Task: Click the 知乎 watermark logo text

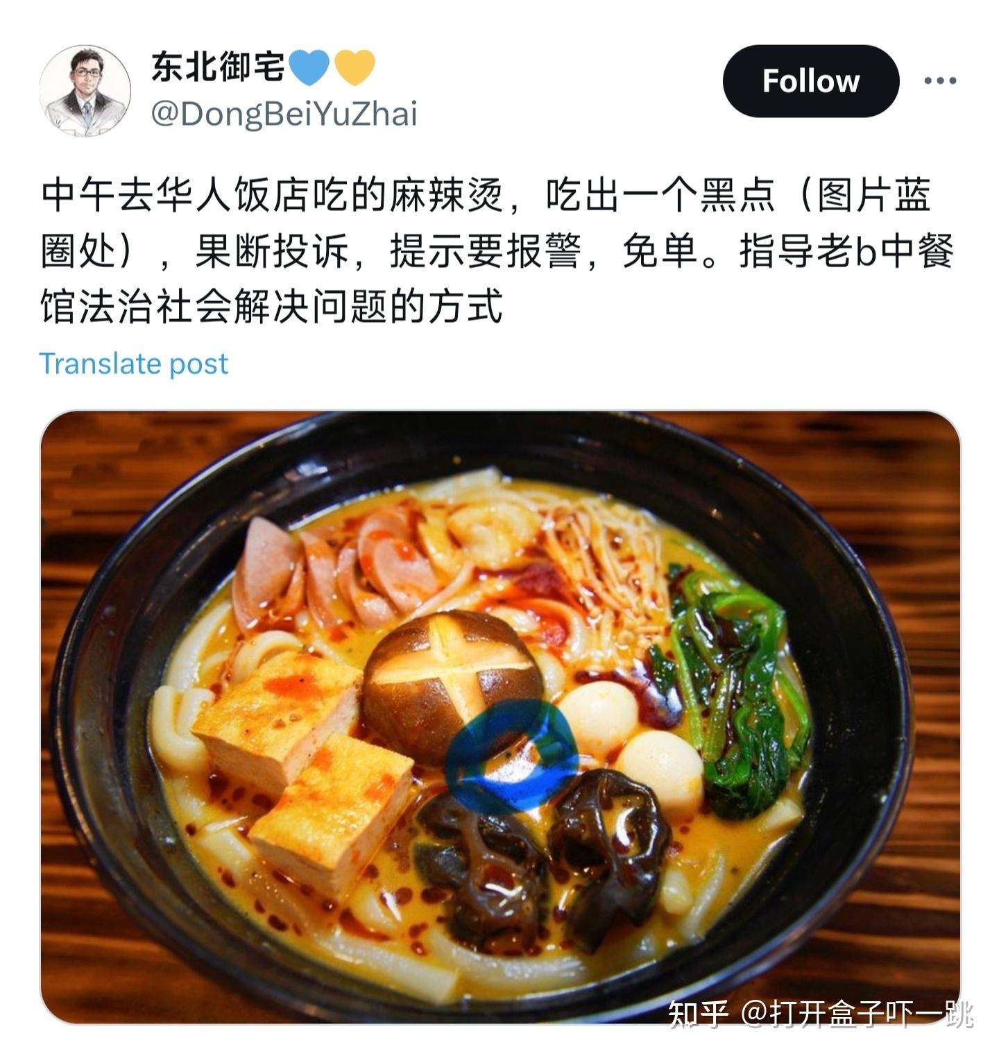Action: 699,1014
